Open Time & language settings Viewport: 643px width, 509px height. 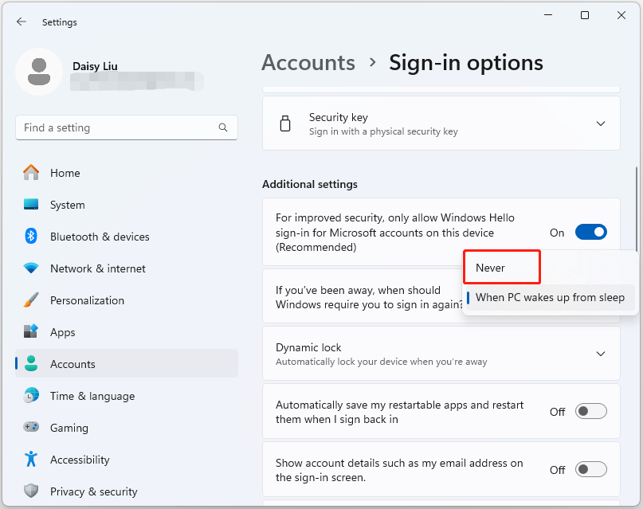[x=127, y=395]
